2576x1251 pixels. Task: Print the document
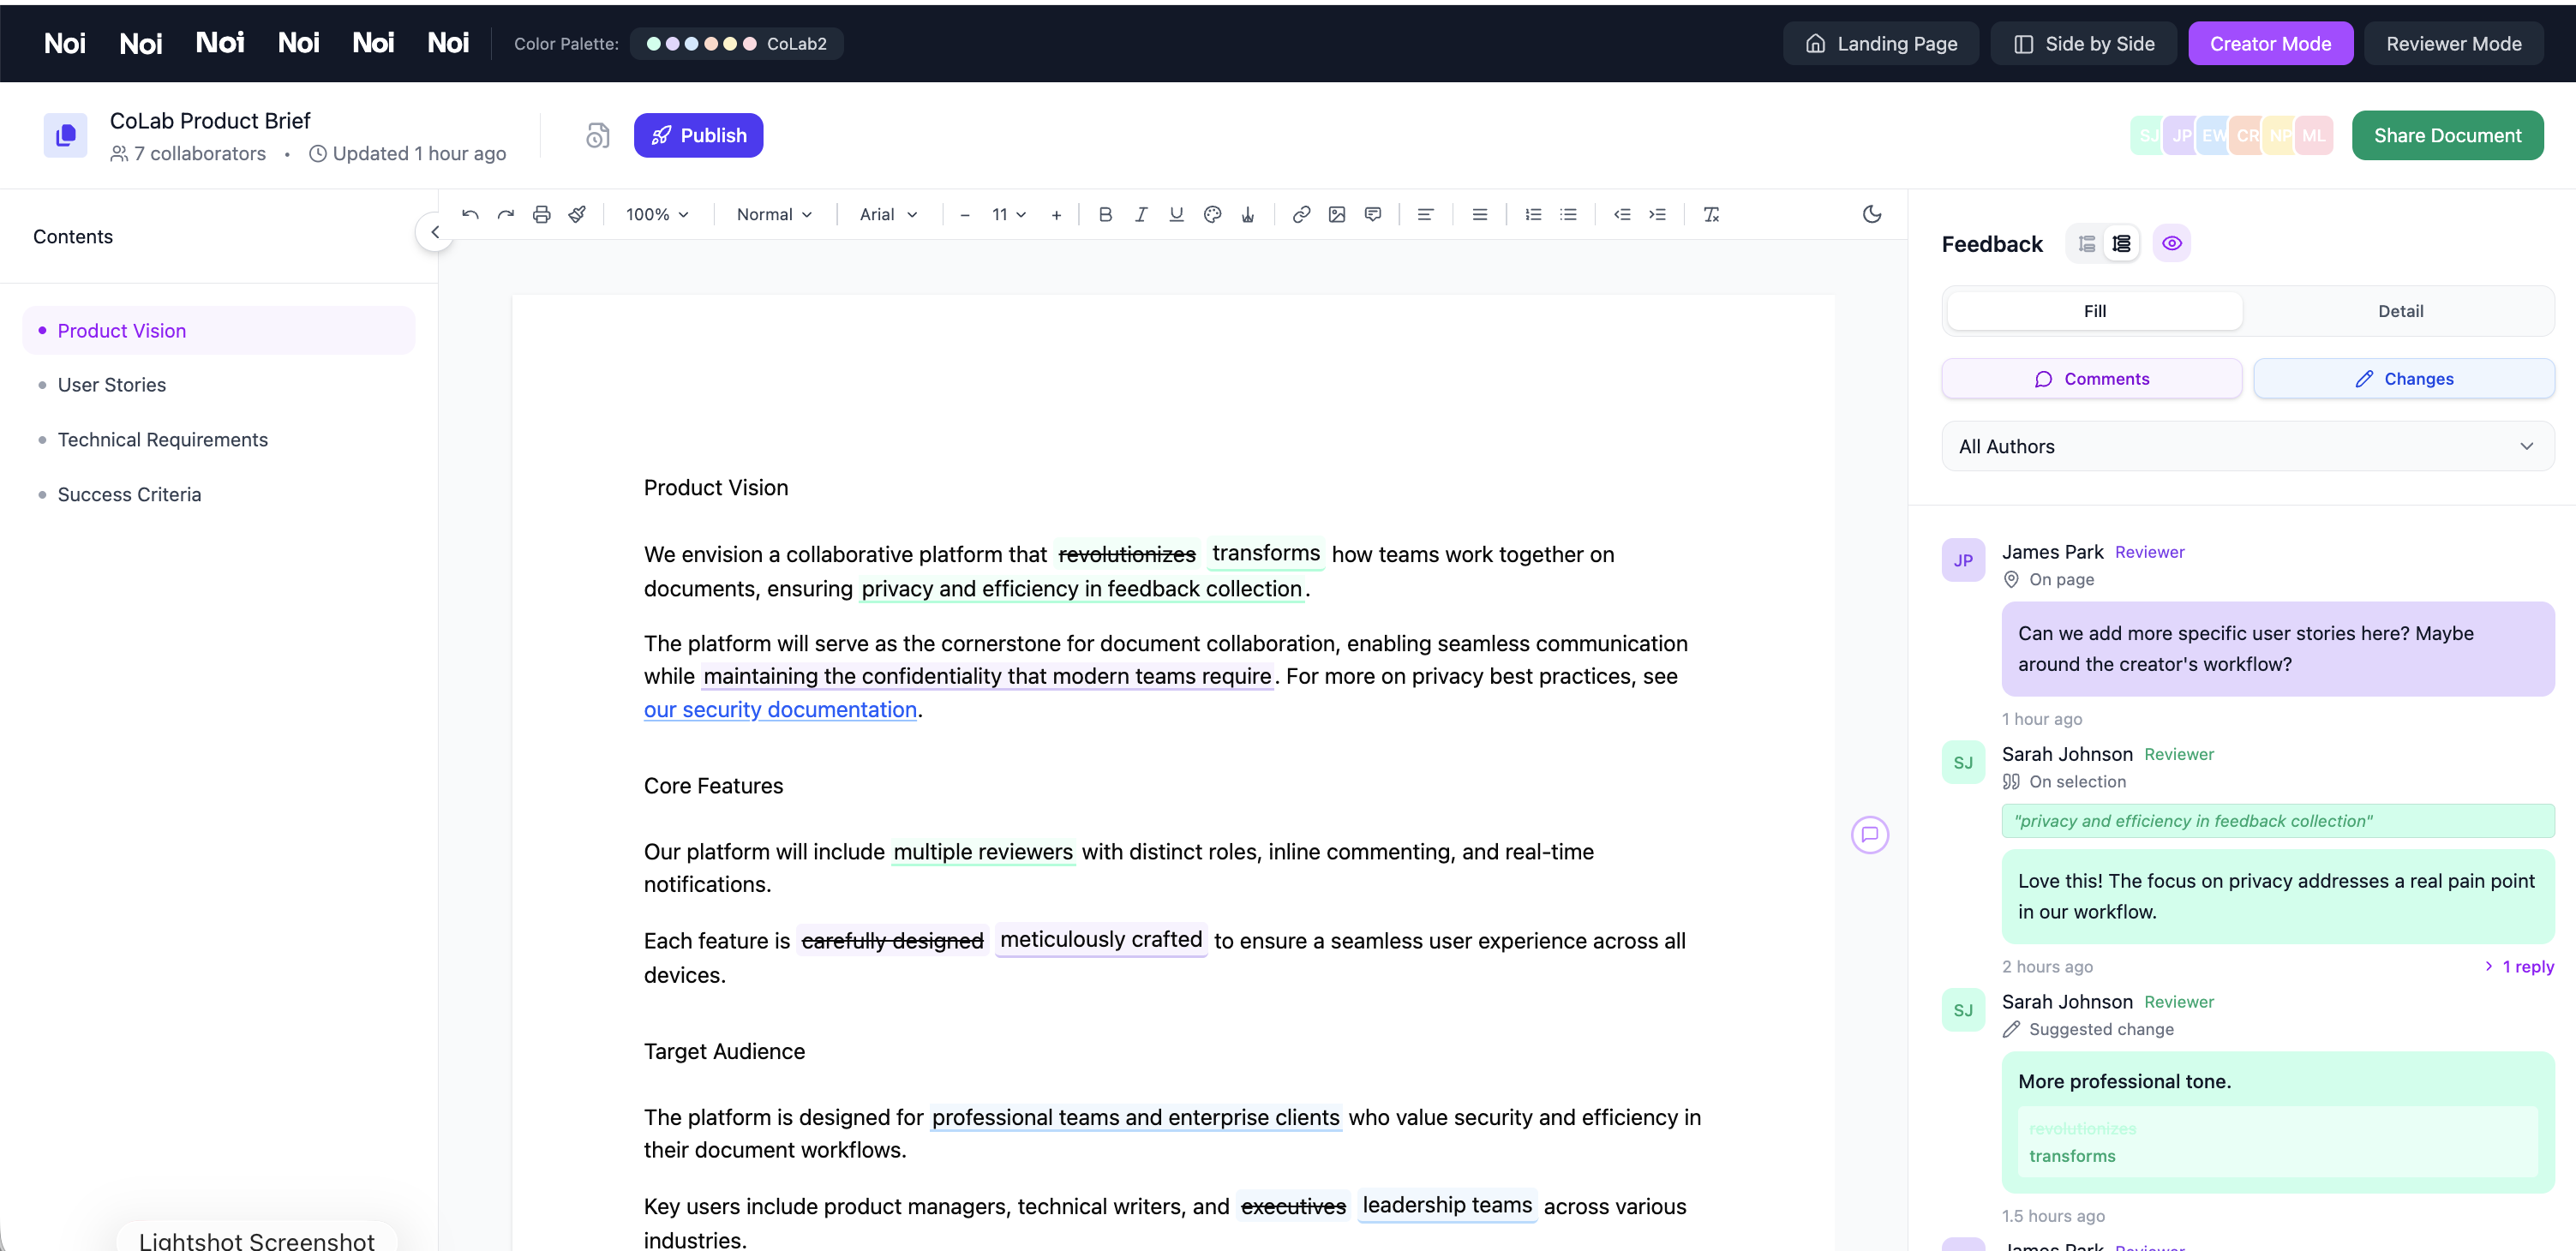[542, 214]
